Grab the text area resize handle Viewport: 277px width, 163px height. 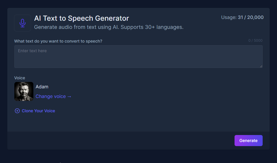[x=261, y=66]
